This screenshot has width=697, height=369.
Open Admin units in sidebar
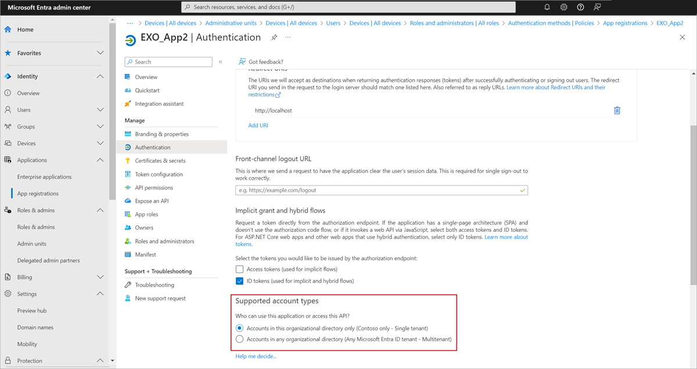point(32,243)
